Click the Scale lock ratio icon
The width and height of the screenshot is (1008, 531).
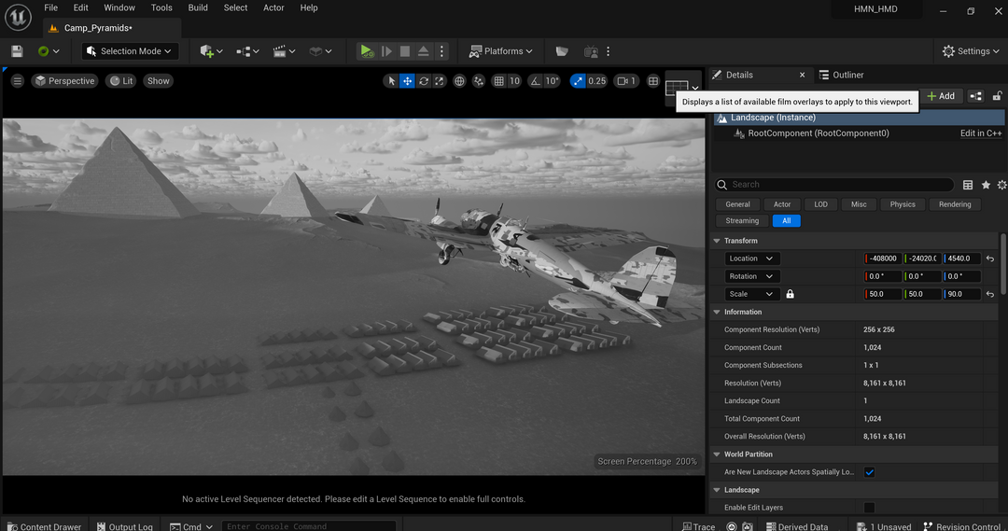tap(790, 294)
